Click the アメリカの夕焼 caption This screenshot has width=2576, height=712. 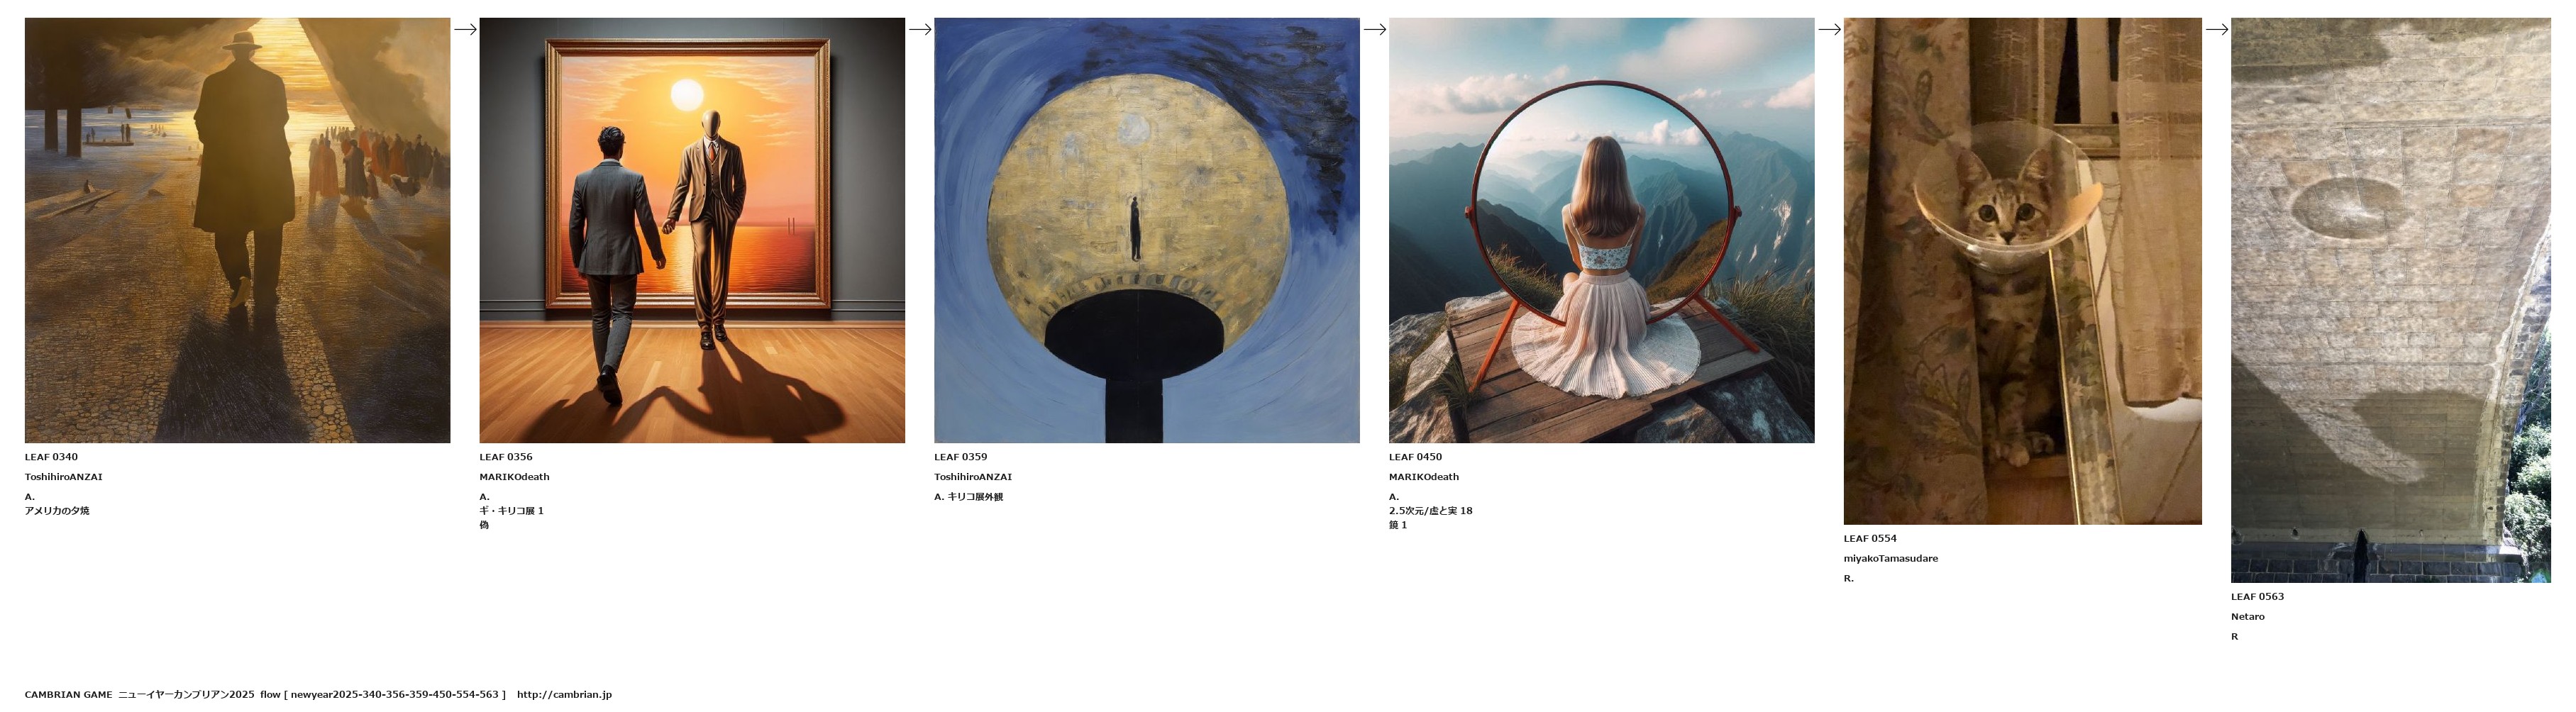click(57, 511)
